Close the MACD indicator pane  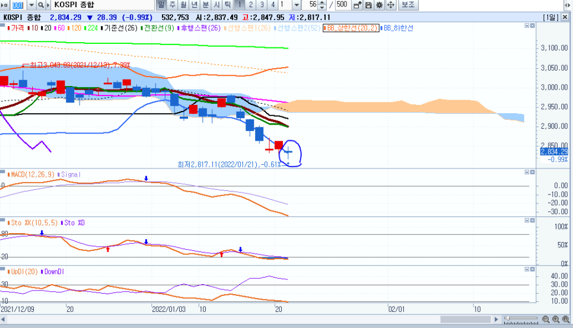pos(533,172)
